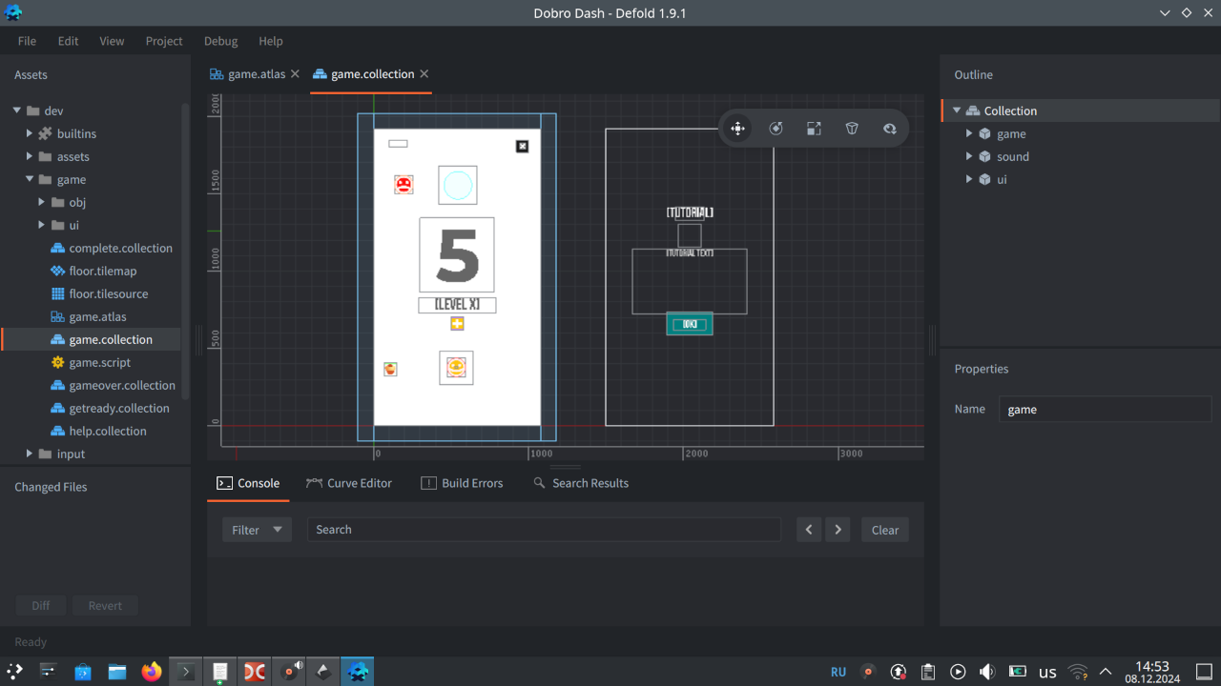Screen dimensions: 1221x686
Task: Open visibility filters eye menu
Action: tap(890, 129)
